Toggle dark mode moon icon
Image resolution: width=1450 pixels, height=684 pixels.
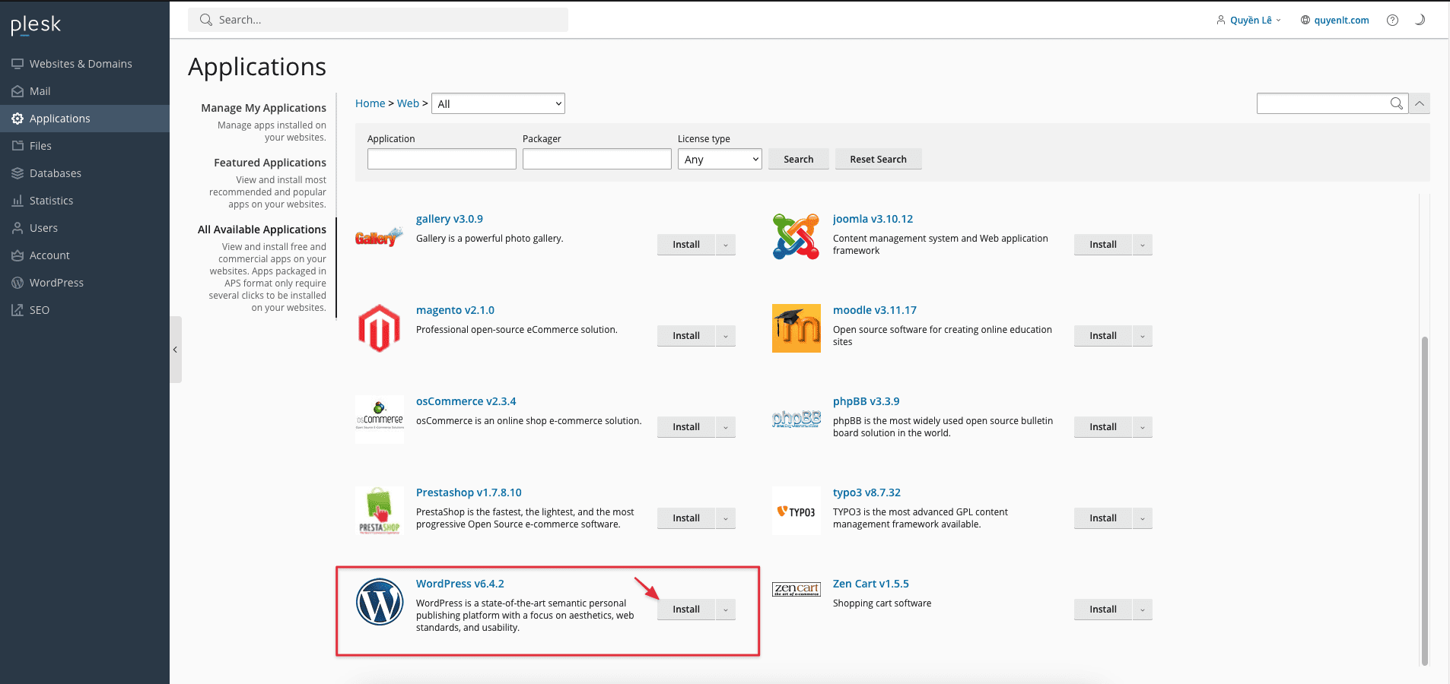tap(1420, 21)
